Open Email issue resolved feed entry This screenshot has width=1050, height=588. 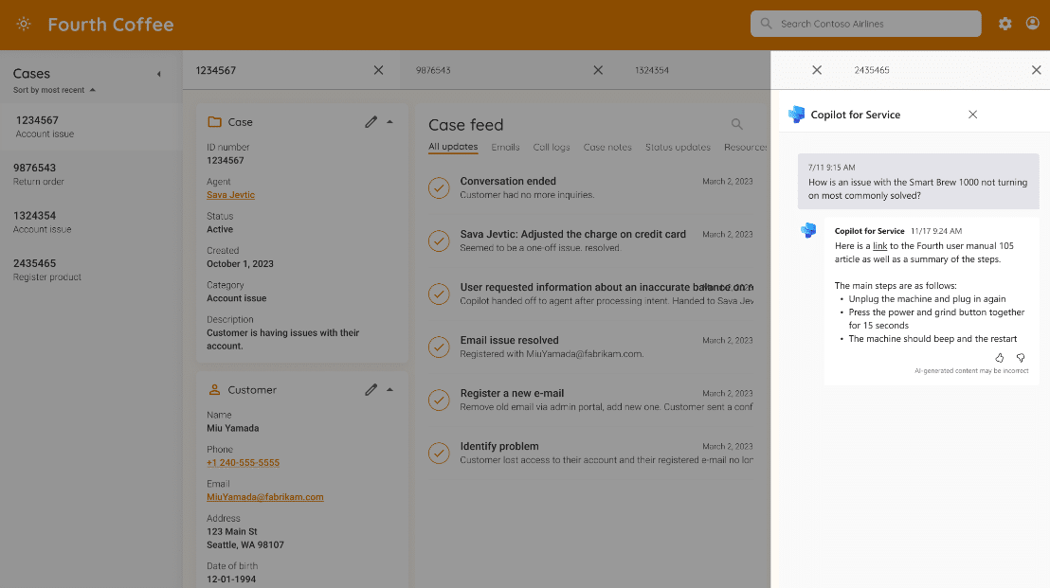[590, 347]
